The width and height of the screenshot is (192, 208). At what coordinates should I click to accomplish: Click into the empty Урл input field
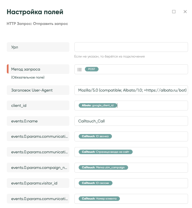pos(131,47)
